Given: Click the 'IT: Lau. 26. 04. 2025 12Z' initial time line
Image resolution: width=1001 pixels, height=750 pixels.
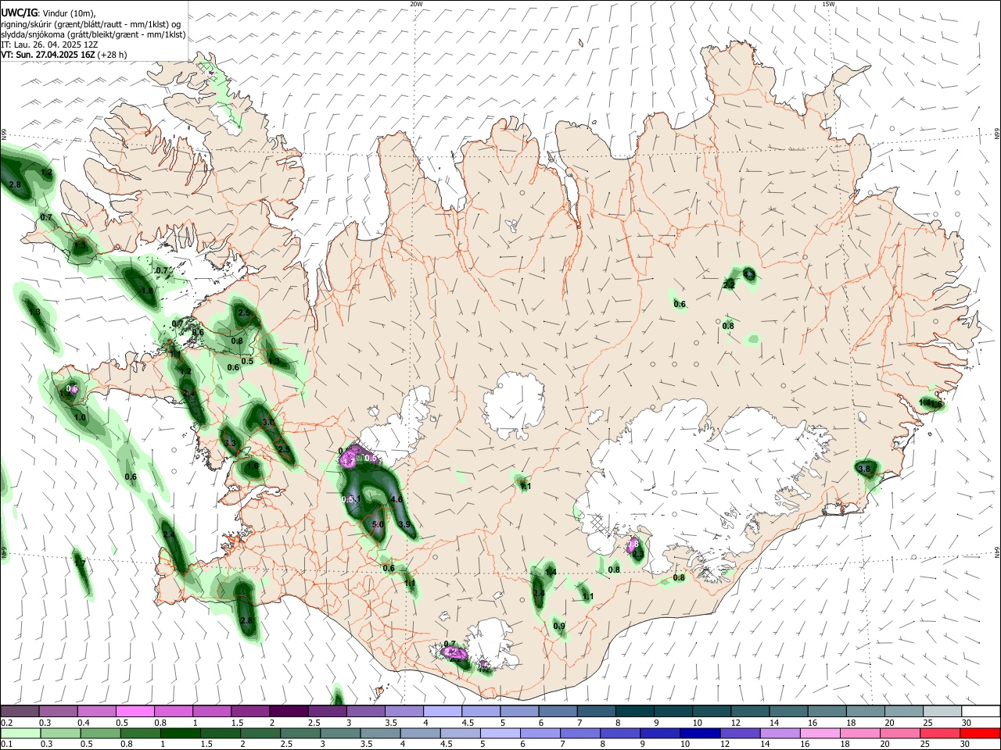Looking at the screenshot, I should pos(49,45).
